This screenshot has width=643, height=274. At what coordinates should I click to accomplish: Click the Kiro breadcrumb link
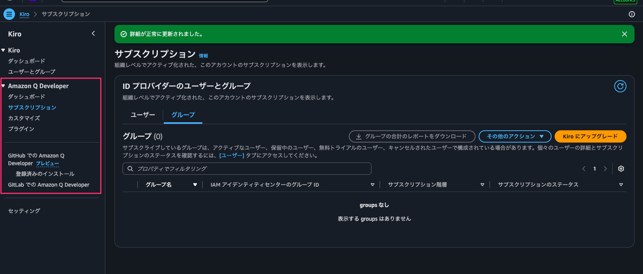click(x=24, y=14)
